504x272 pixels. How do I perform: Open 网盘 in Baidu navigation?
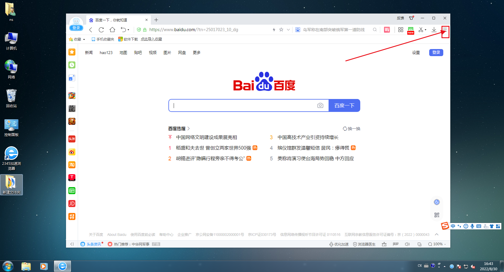click(182, 53)
